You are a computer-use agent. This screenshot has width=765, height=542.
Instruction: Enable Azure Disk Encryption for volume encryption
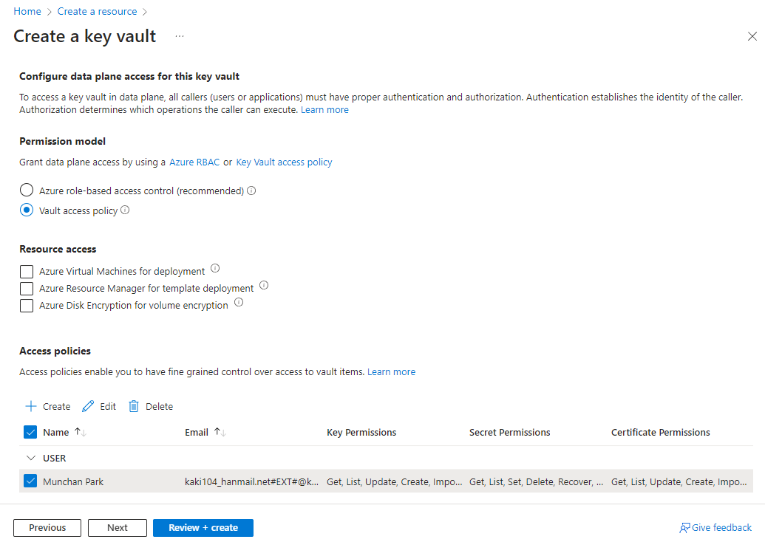pos(27,306)
